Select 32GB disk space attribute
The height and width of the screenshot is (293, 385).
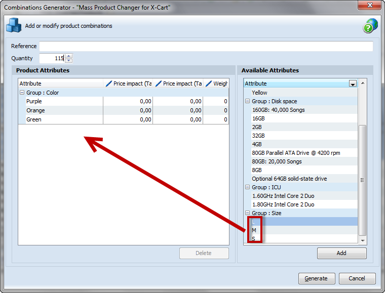(301, 136)
